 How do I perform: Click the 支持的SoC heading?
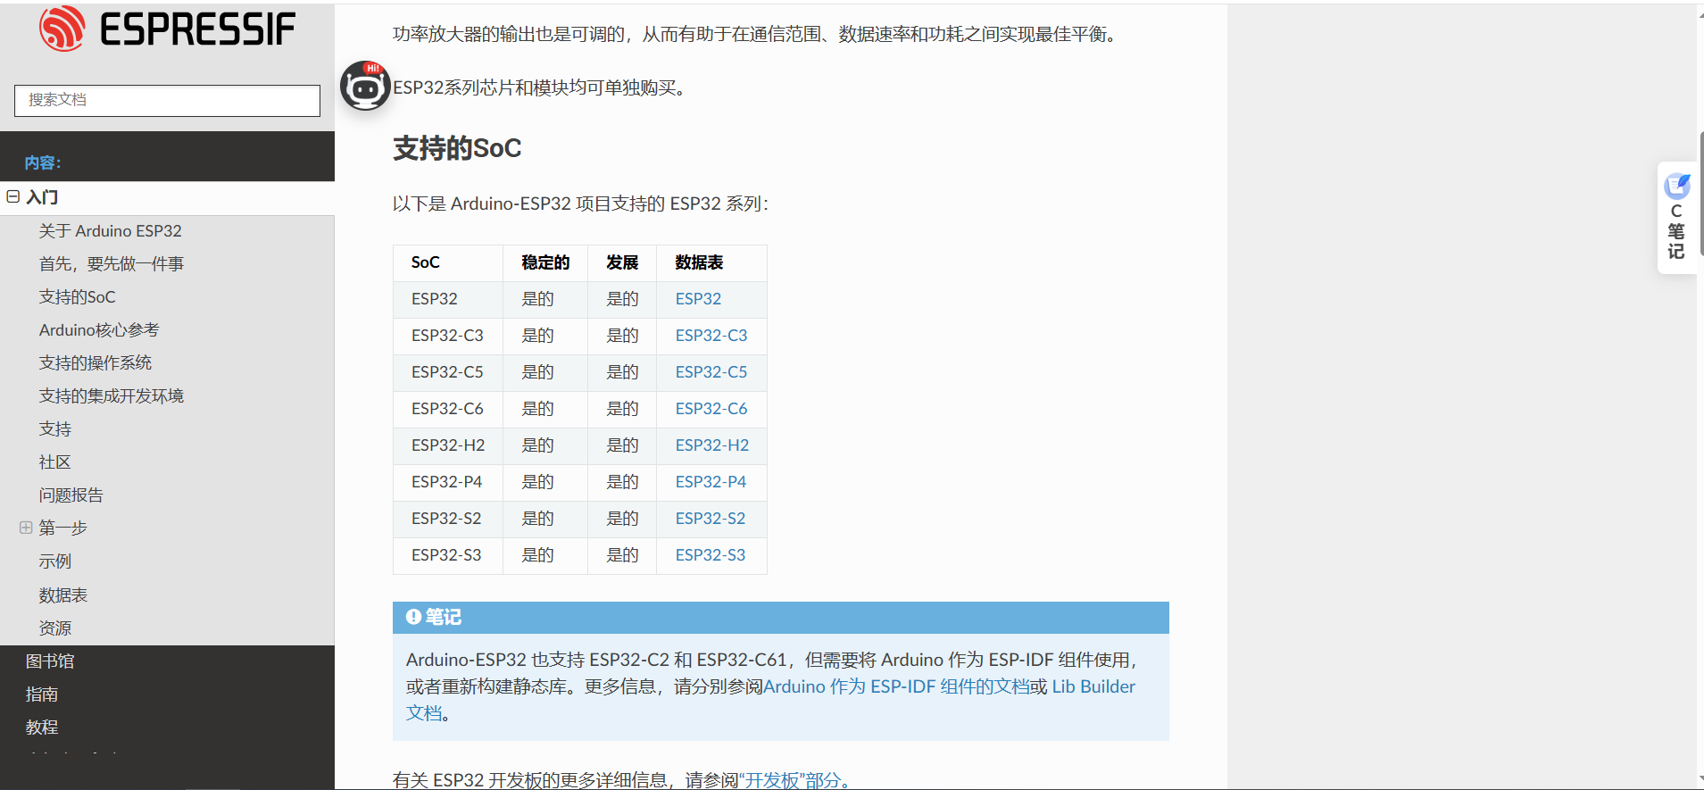pyautogui.click(x=457, y=148)
